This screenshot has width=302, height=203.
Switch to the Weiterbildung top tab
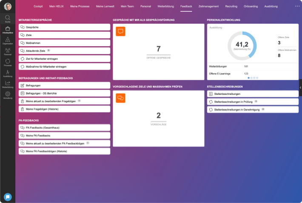[165, 6]
